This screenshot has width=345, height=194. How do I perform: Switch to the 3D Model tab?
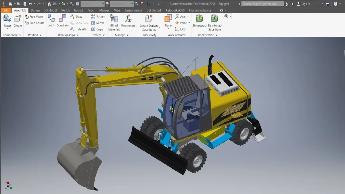pos(50,10)
